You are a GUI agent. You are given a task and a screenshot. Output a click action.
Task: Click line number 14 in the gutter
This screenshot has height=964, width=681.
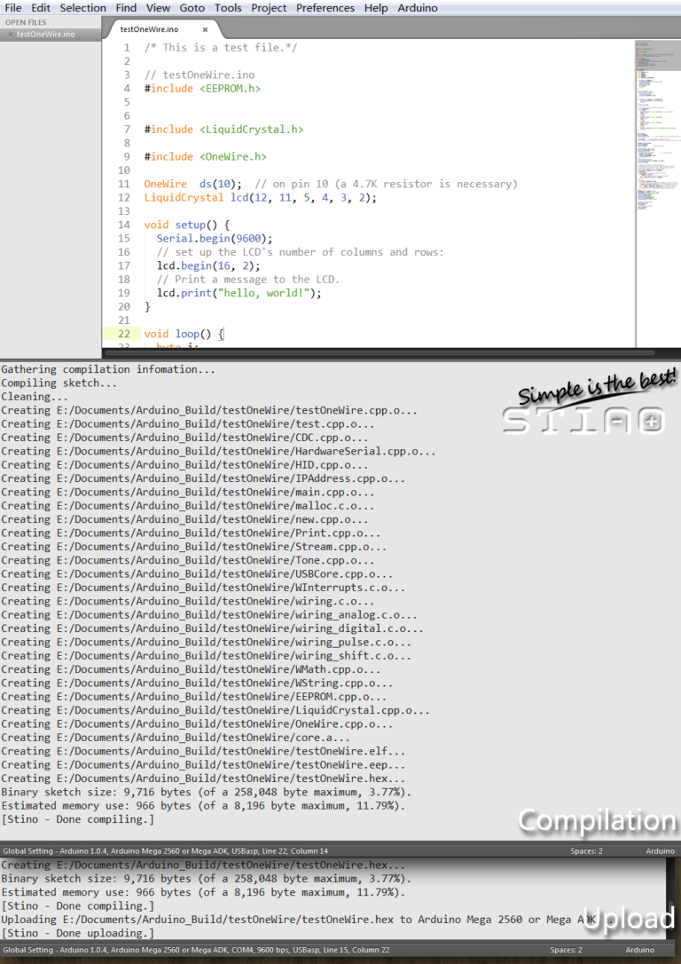(x=124, y=225)
